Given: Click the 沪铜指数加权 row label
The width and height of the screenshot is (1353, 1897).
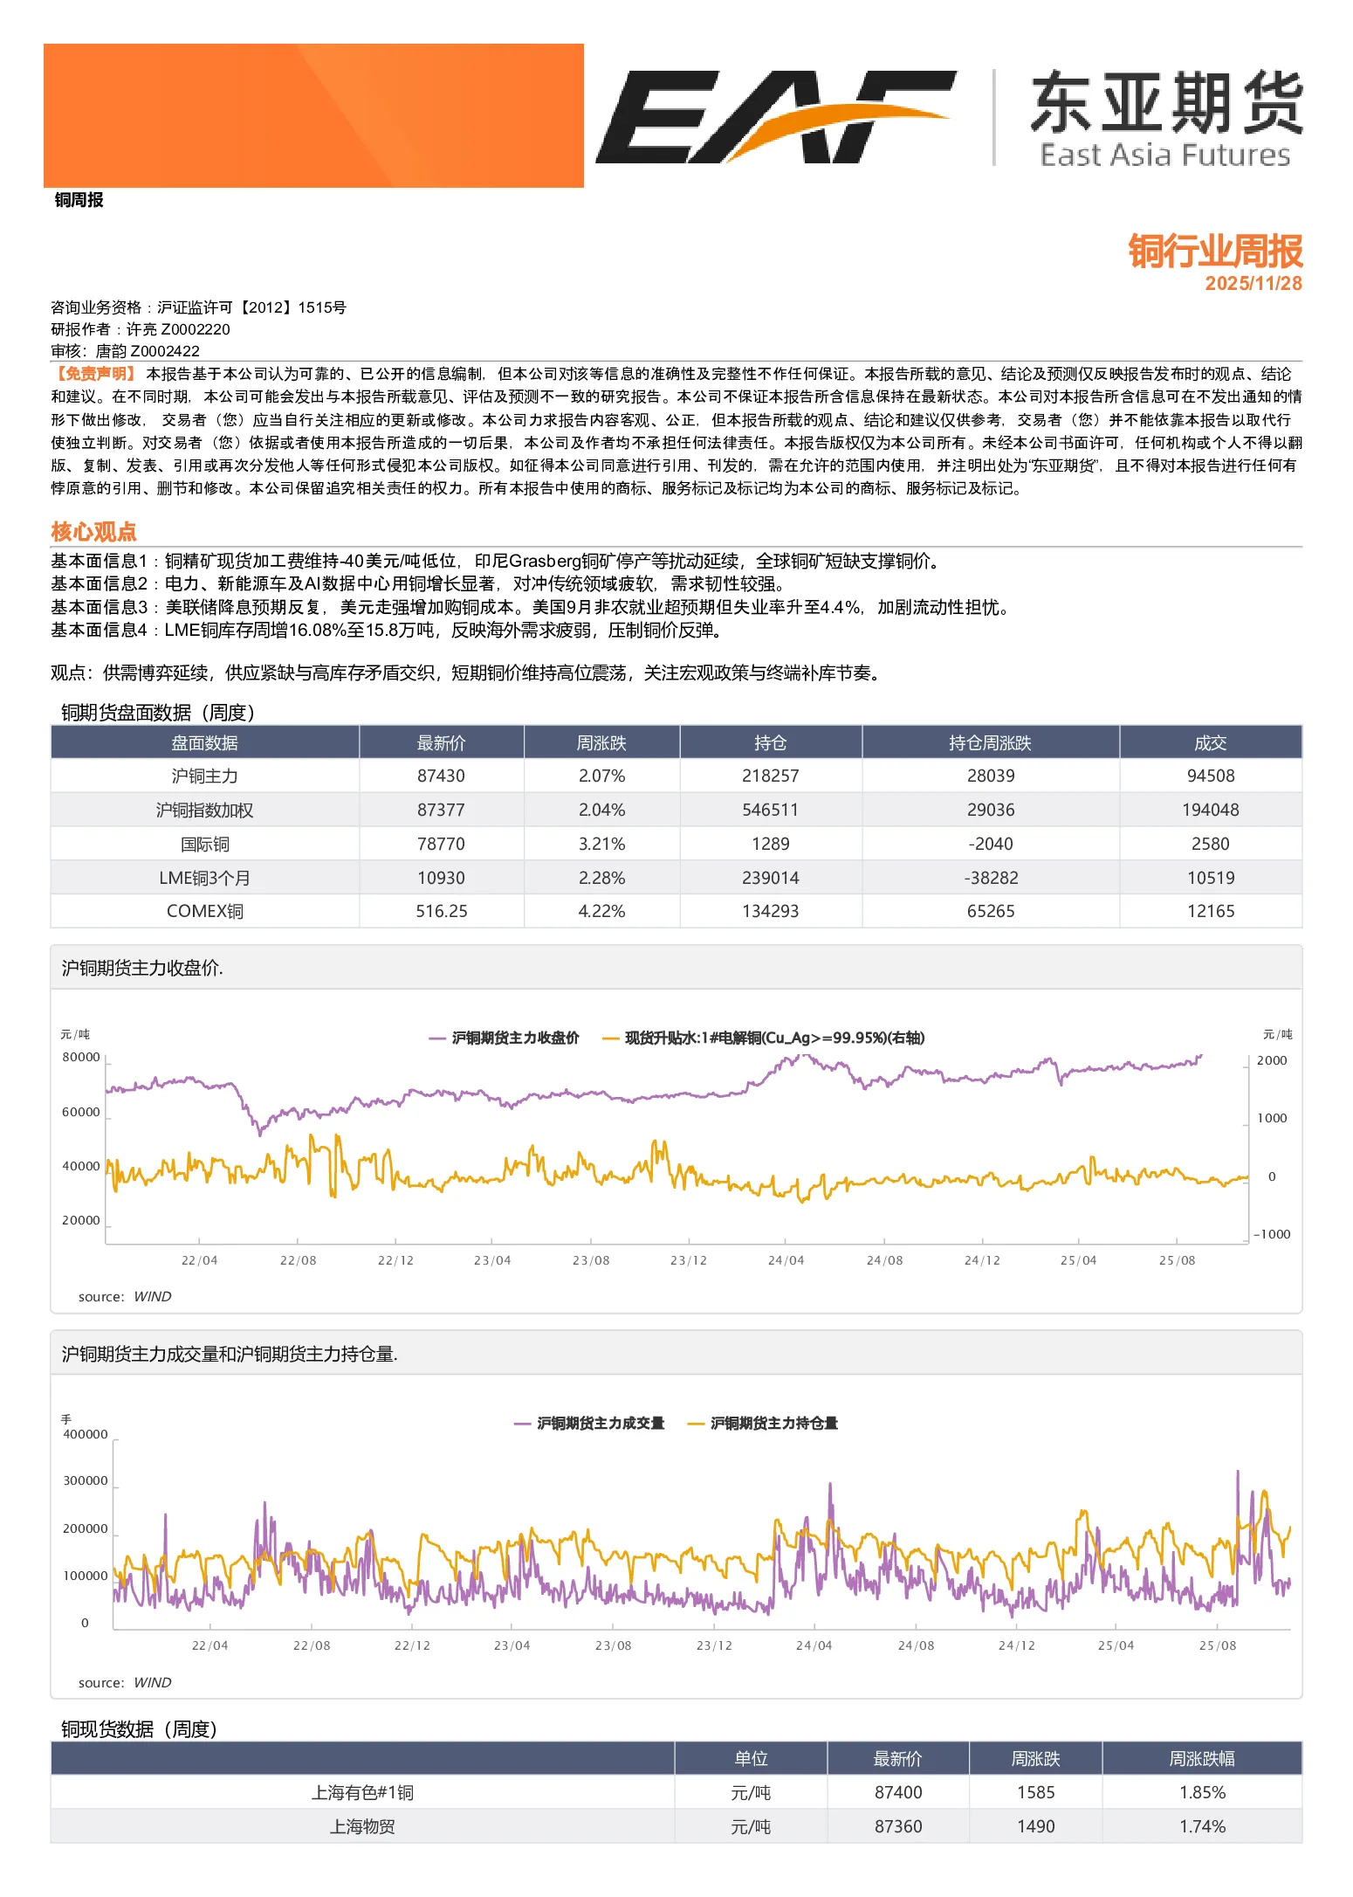Looking at the screenshot, I should click(x=205, y=811).
